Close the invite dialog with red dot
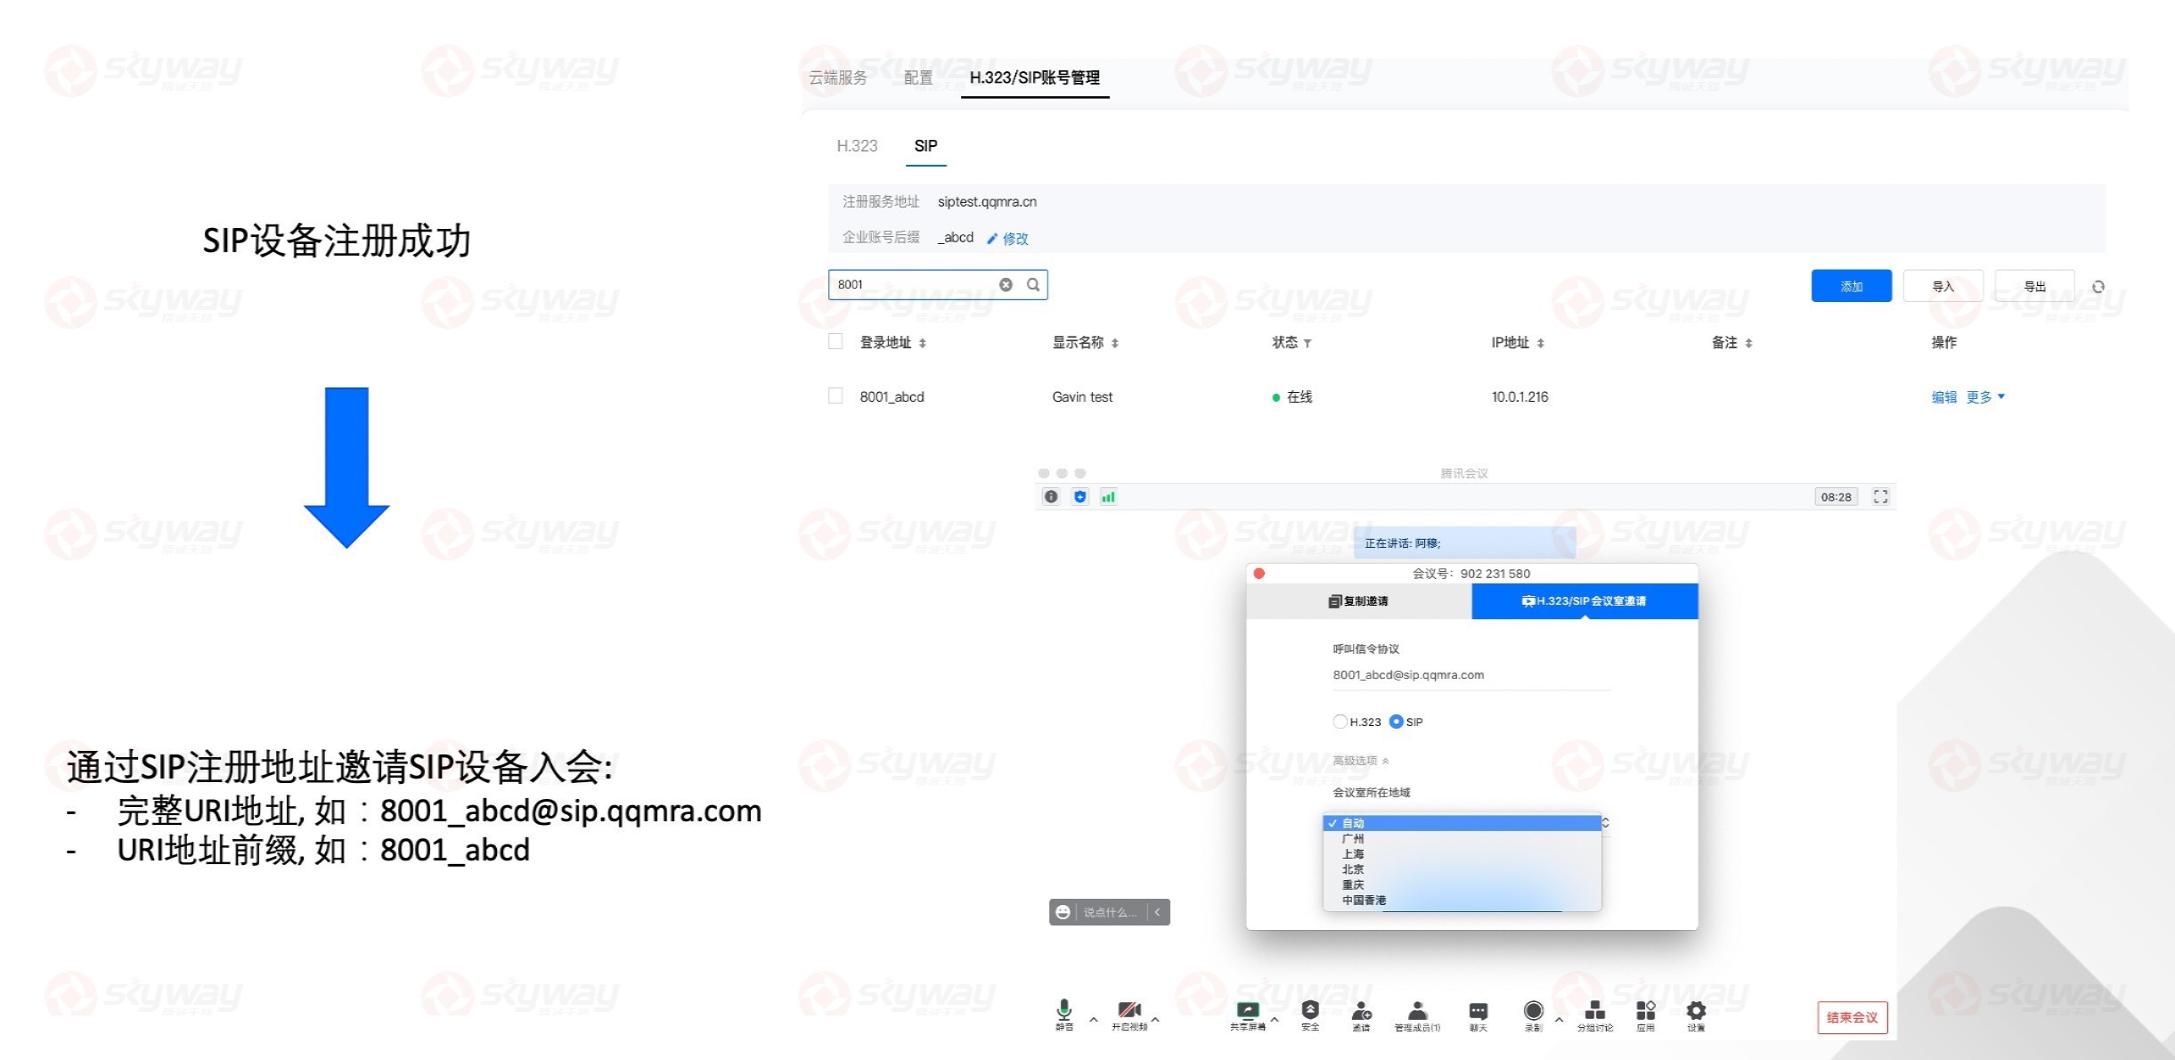 click(1259, 574)
